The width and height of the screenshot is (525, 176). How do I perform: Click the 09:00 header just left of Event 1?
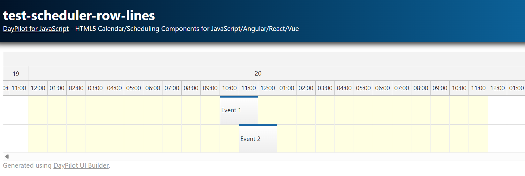[x=210, y=88]
